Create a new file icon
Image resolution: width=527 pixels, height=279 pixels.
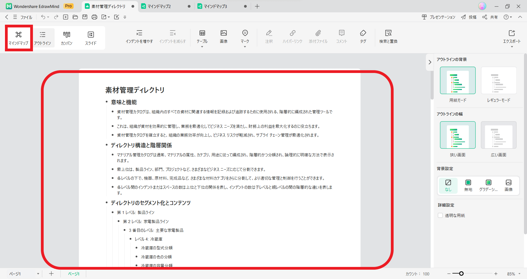point(66,17)
